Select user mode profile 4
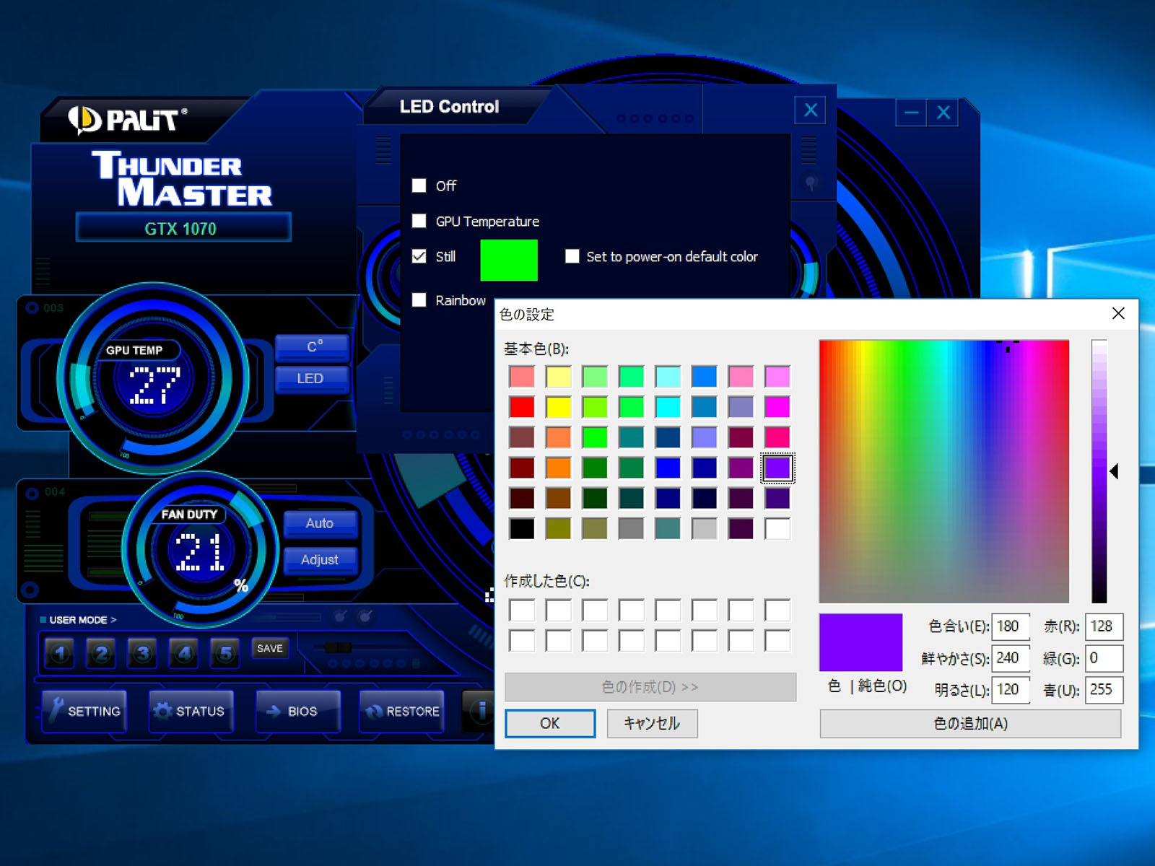1155x866 pixels. (x=184, y=654)
